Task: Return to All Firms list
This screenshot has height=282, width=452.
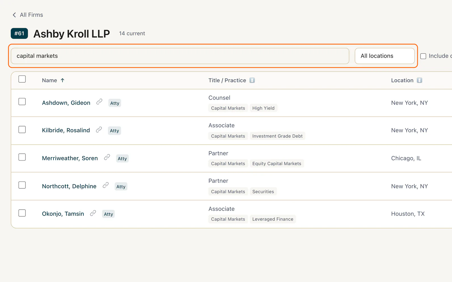Action: click(31, 15)
